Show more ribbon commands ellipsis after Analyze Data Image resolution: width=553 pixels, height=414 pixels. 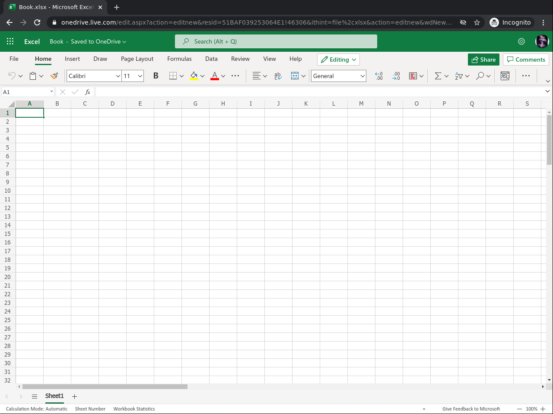[x=526, y=76]
